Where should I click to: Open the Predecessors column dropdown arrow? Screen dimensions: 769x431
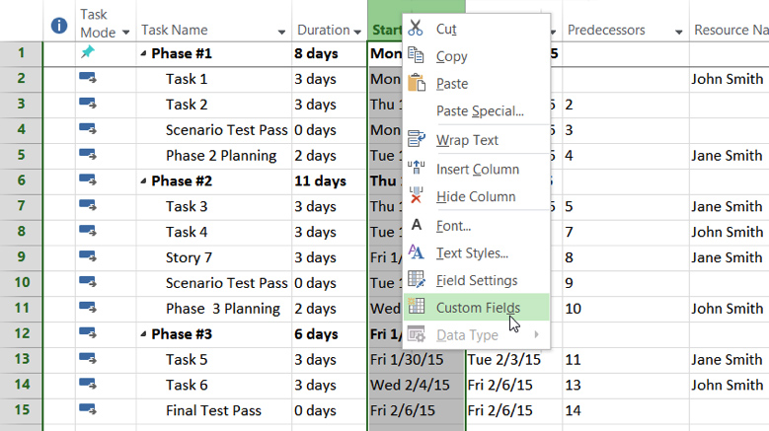678,32
